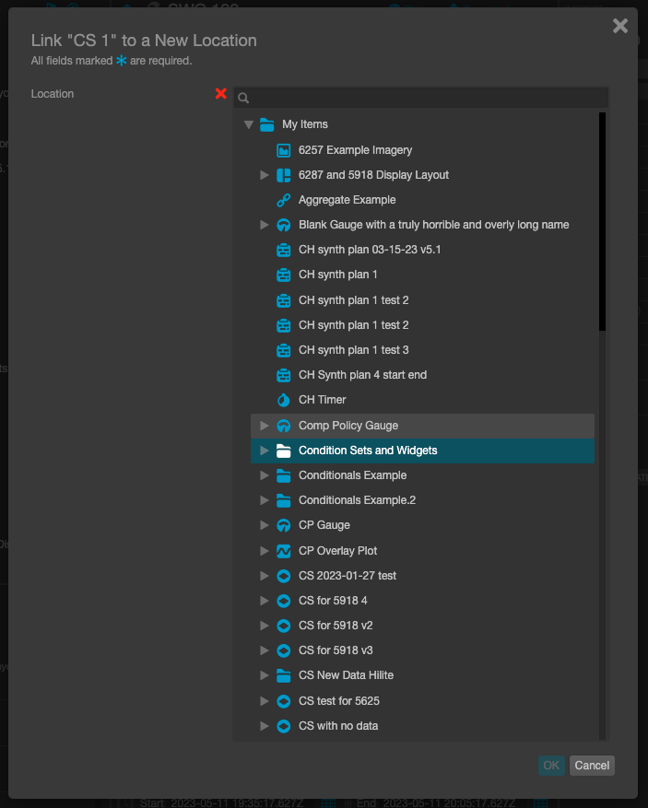This screenshot has height=808, width=648.
Task: Clear the Location field with the red X
Action: (220, 93)
